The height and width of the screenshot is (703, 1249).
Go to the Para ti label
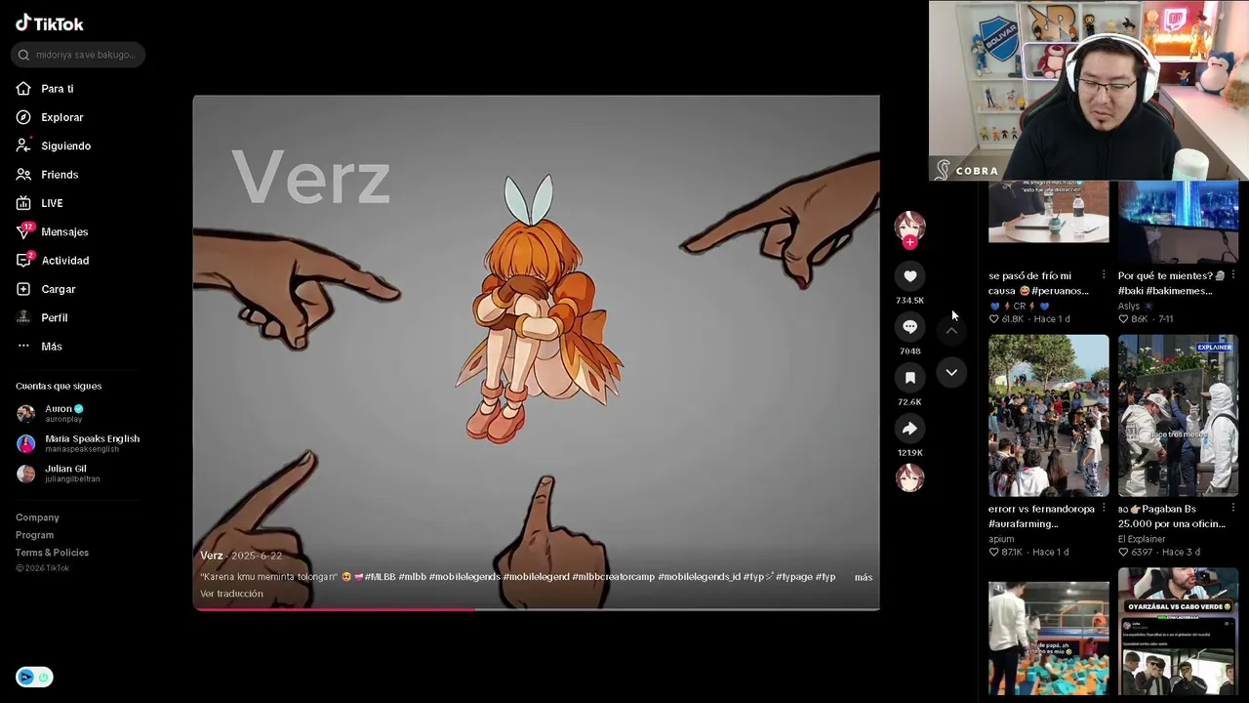click(x=58, y=89)
